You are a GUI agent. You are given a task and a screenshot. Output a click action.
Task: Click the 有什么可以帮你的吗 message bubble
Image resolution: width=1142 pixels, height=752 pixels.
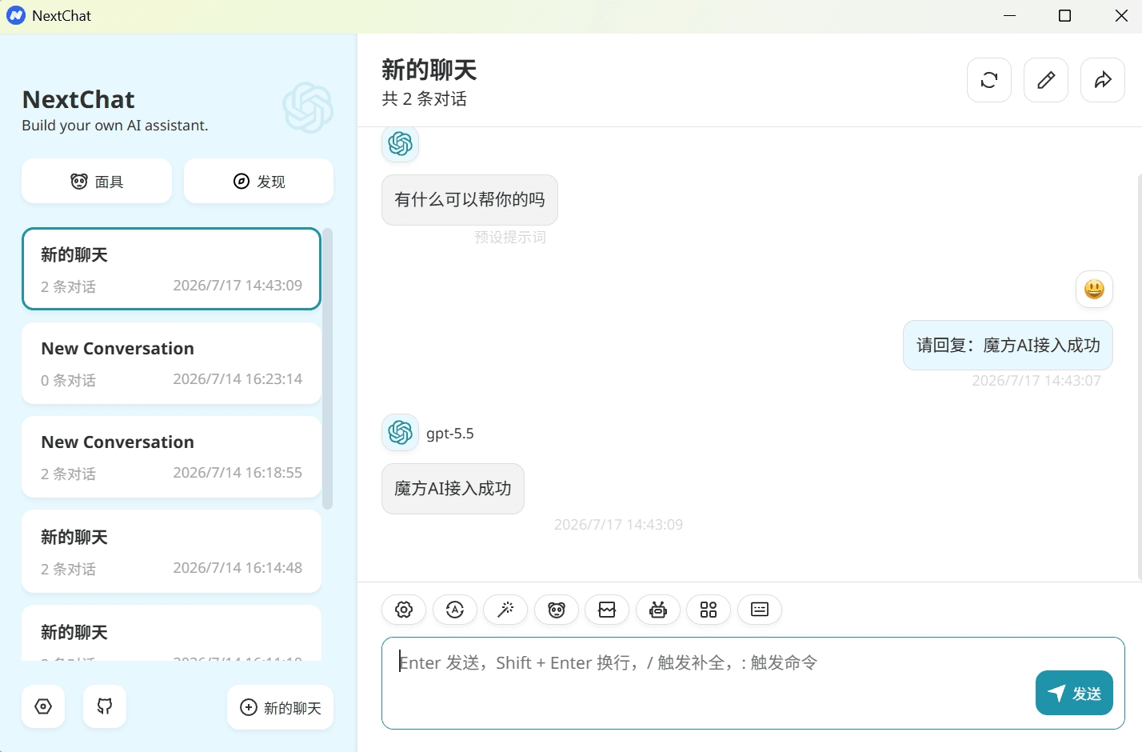click(x=469, y=200)
